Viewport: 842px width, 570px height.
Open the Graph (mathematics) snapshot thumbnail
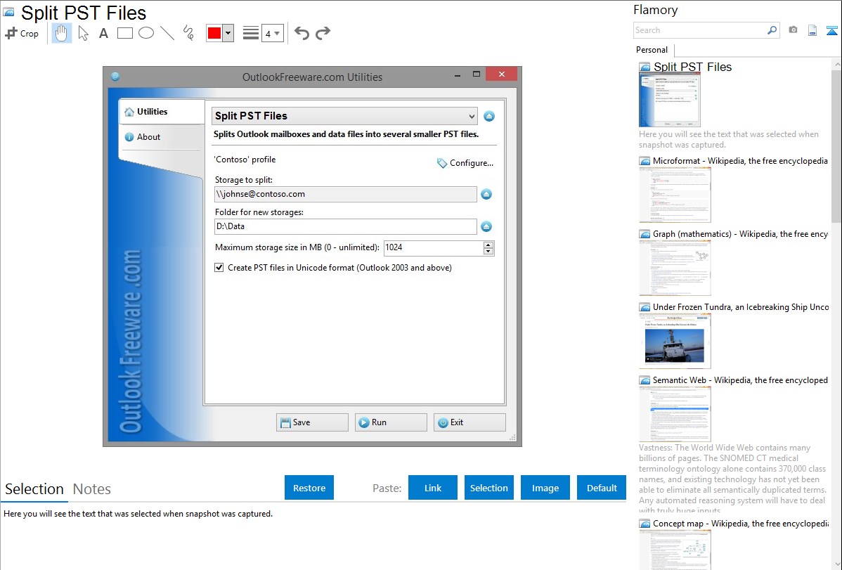675,268
